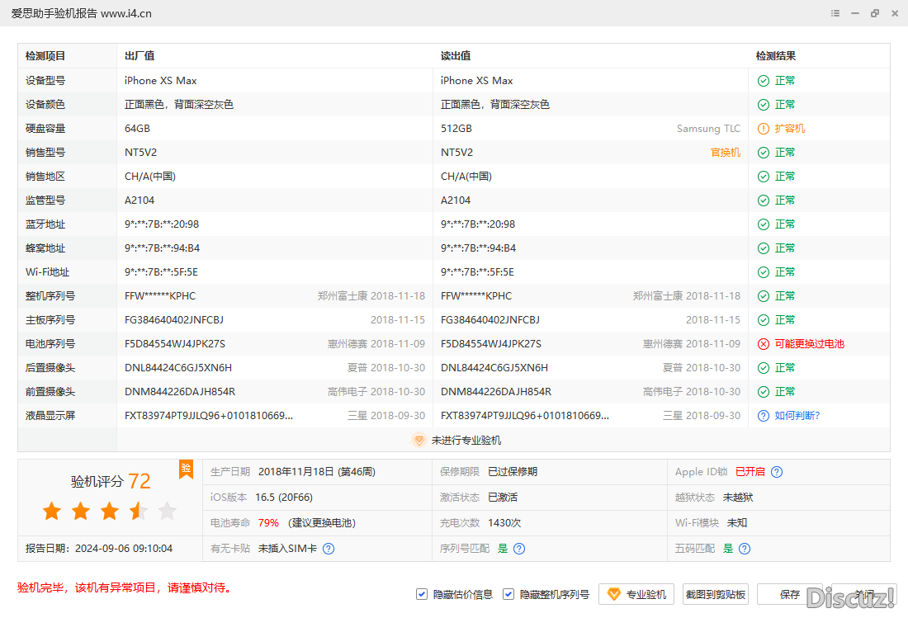
Task: Open the 如何判断? link
Action: click(x=797, y=416)
